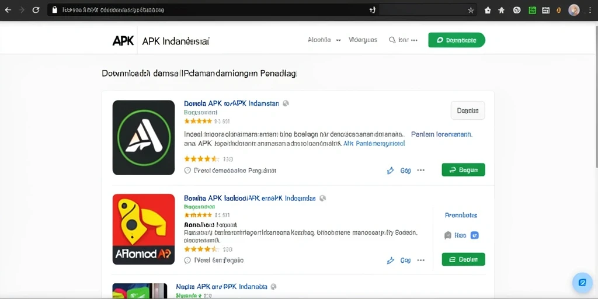Bookmark the page with the star outline icon
598x299 pixels.
(x=471, y=11)
